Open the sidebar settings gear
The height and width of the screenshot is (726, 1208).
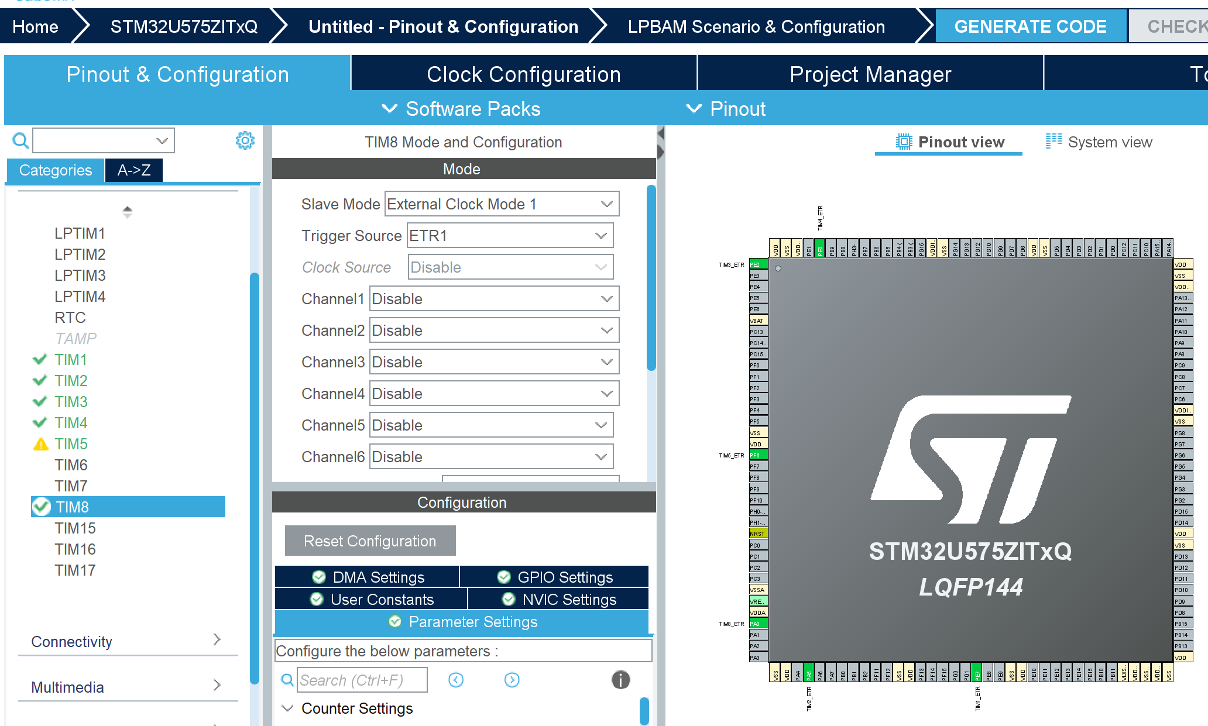coord(245,140)
